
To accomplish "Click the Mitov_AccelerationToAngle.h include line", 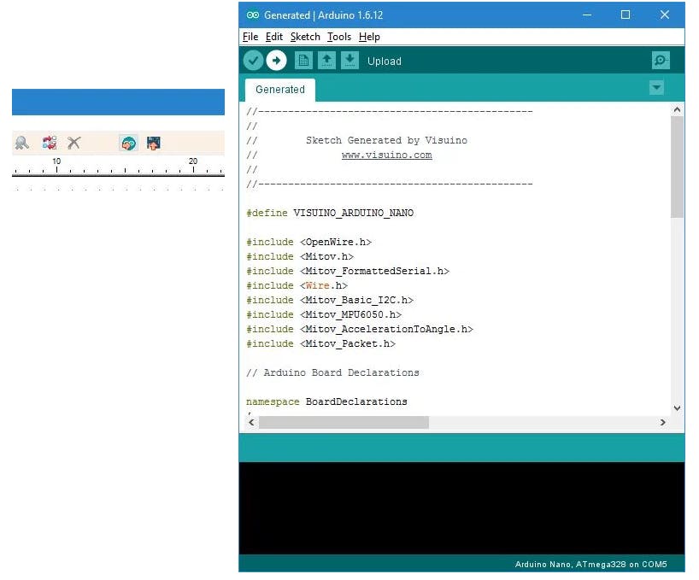I will point(360,329).
